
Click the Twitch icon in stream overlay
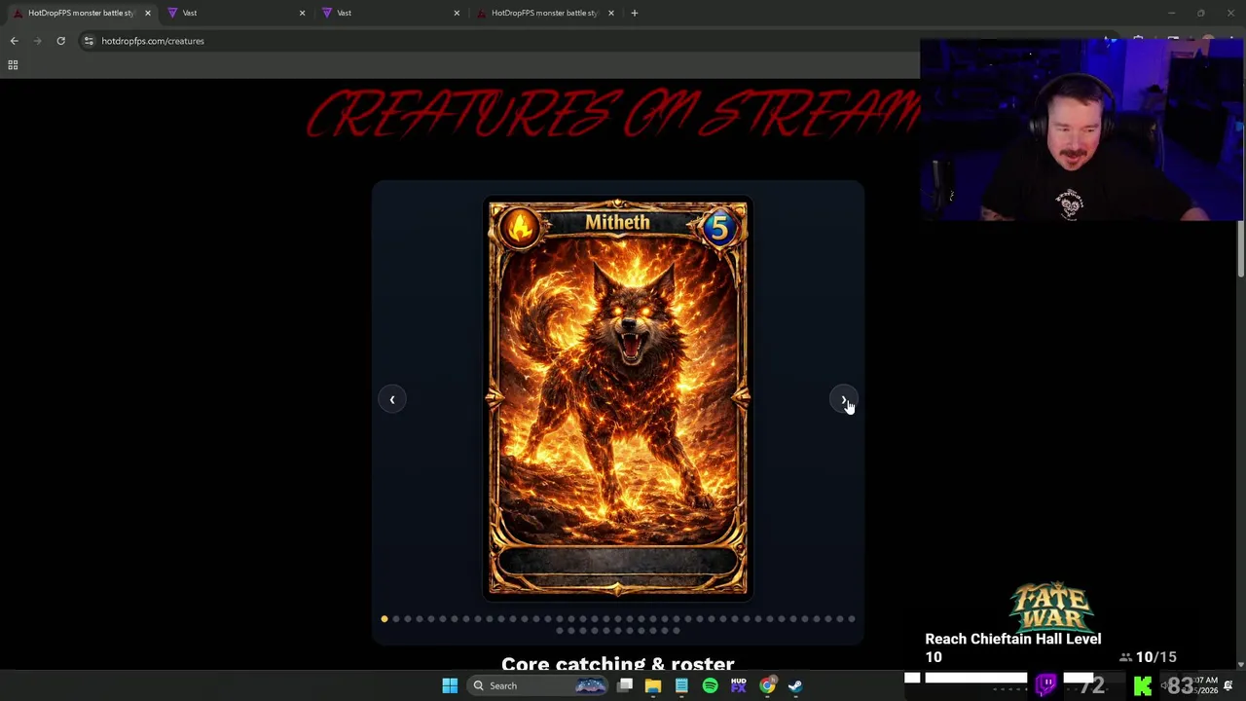1046,684
